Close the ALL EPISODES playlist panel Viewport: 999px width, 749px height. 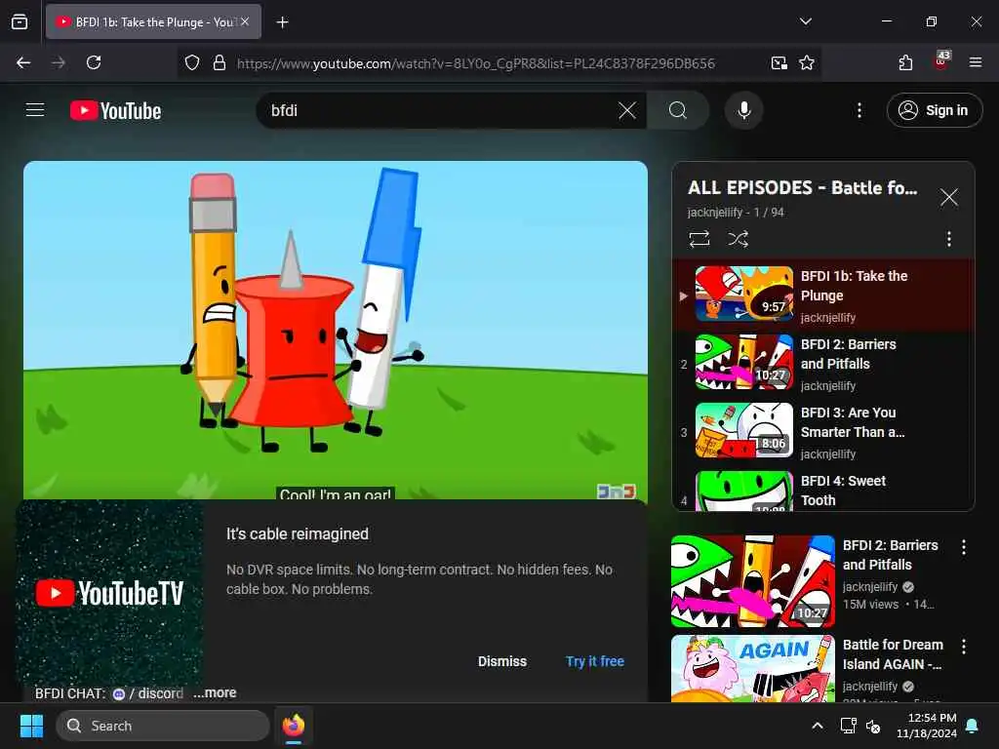949,197
